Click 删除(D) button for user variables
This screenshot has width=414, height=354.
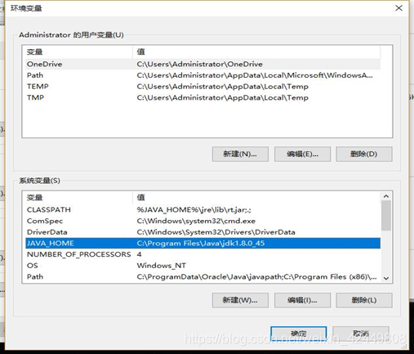[x=364, y=154]
